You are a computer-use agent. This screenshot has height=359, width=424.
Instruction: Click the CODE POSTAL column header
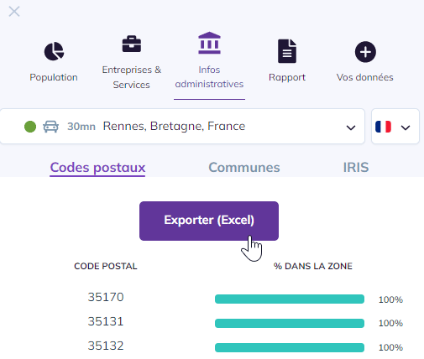click(x=106, y=266)
